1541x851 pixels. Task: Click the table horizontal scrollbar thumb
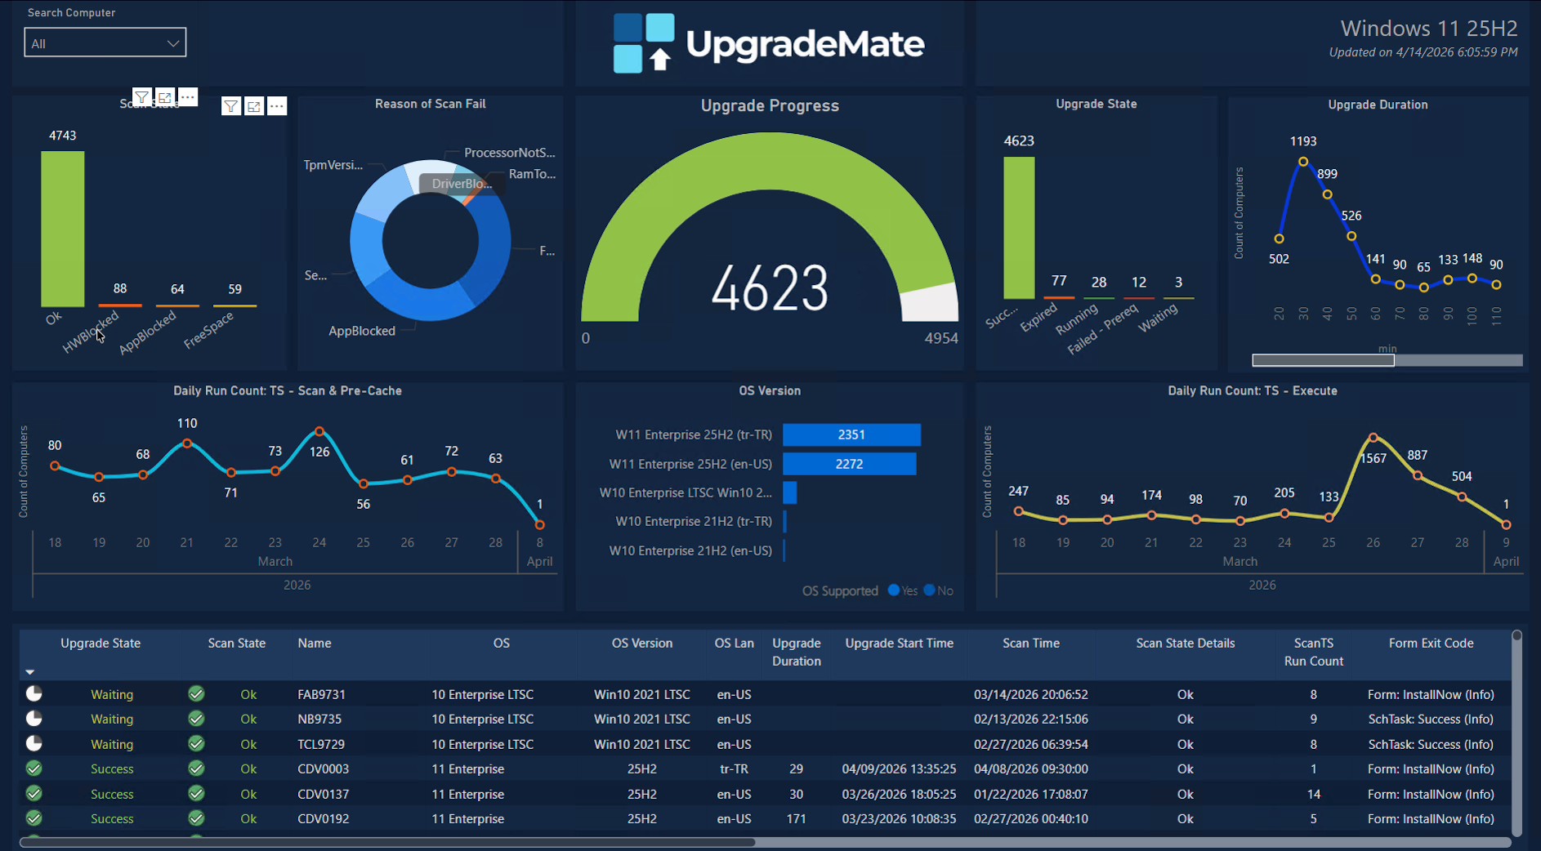tap(387, 842)
